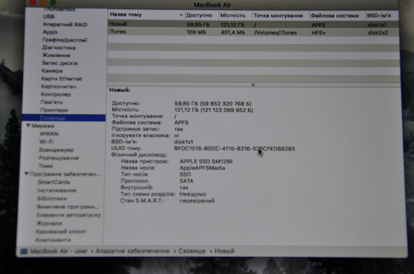Select the highlighted Сховище entry

pyautogui.click(x=64, y=118)
